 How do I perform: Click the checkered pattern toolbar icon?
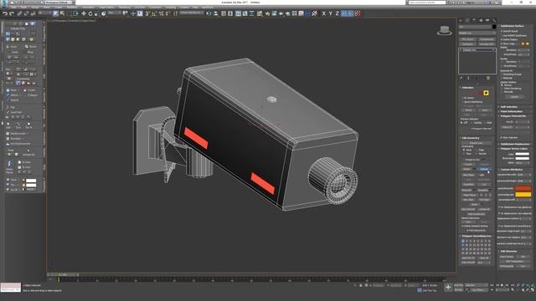point(315,13)
